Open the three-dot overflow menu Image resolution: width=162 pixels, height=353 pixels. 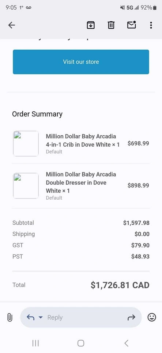coord(151,25)
